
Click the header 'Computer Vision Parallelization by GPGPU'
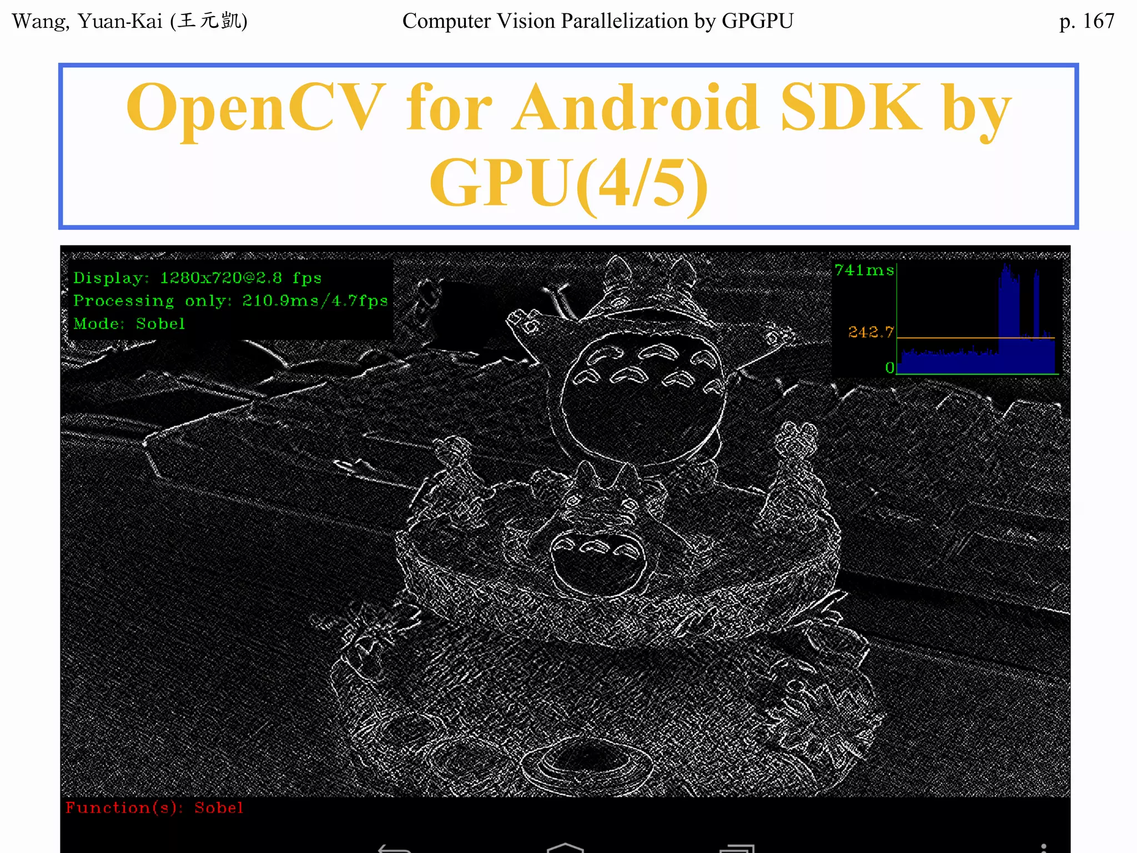598,21
